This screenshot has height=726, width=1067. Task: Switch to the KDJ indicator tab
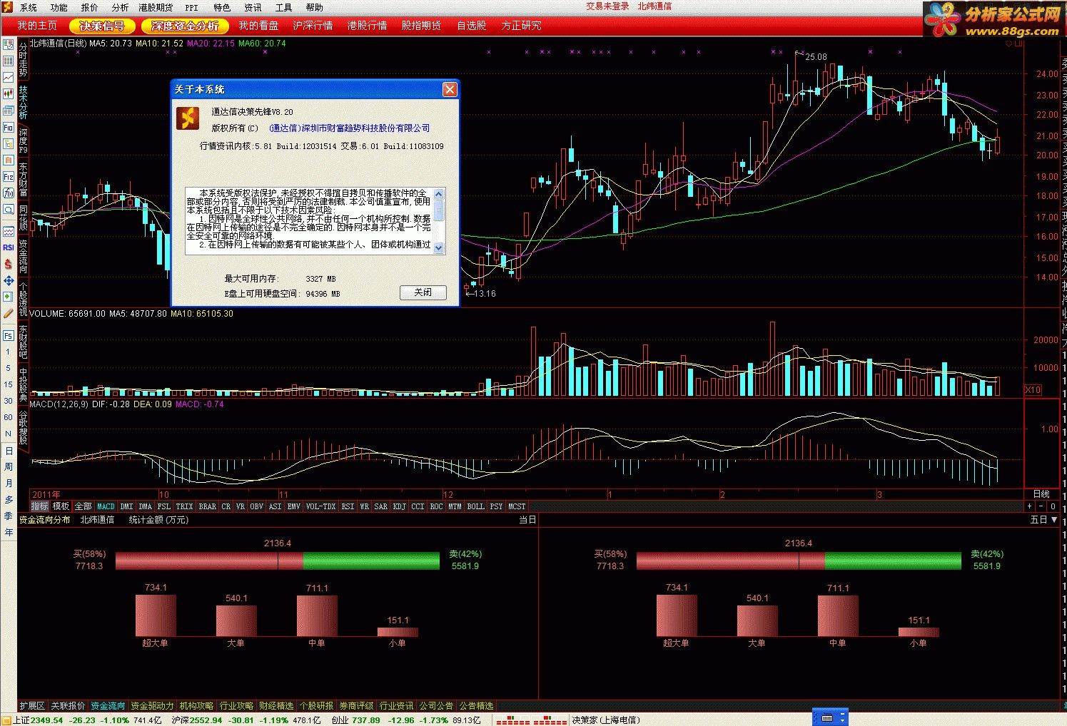point(400,506)
